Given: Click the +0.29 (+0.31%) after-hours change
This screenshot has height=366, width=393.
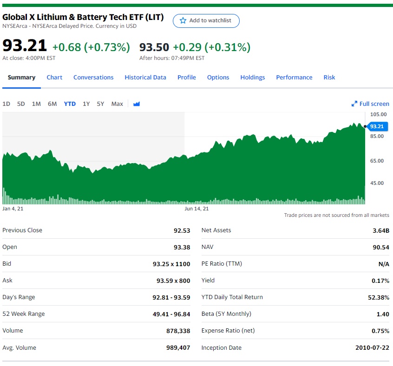Looking at the screenshot, I should tap(212, 47).
